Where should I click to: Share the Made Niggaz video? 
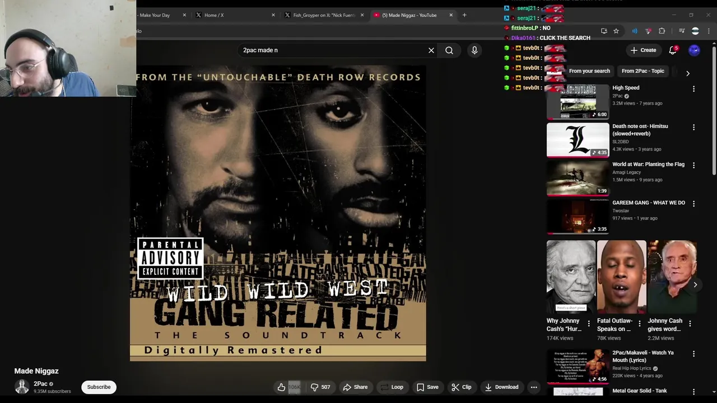pyautogui.click(x=355, y=387)
